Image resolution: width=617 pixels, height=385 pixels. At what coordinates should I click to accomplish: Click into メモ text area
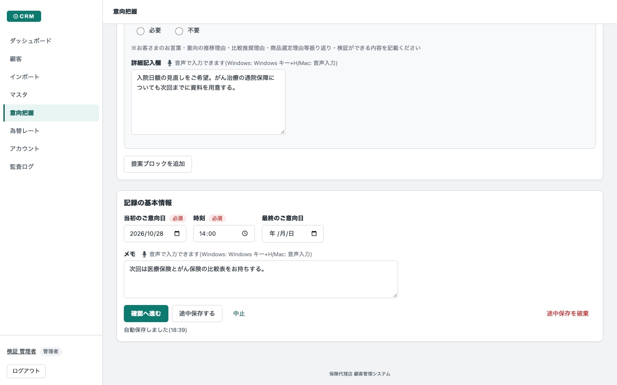(x=261, y=279)
